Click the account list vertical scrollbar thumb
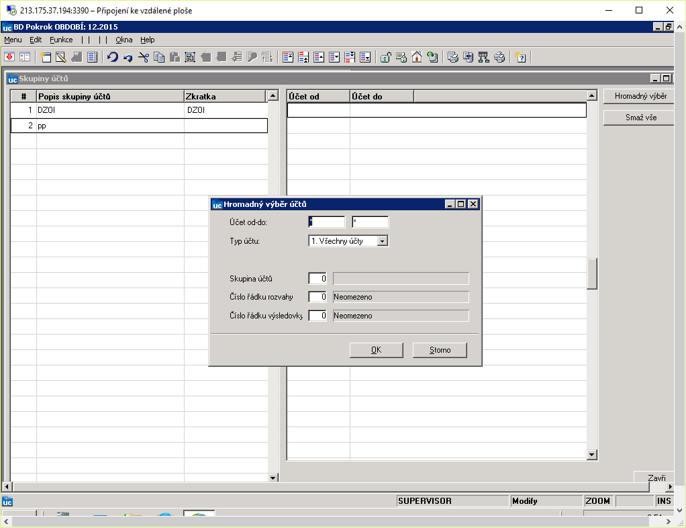Screen dimensions: 686x528 click(x=592, y=273)
